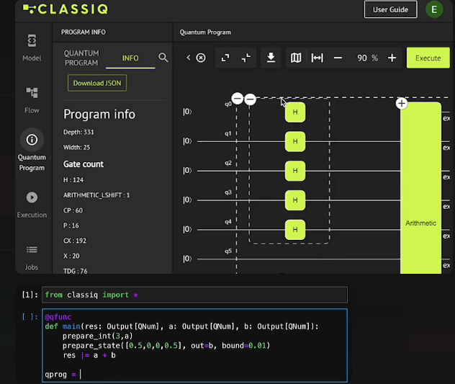Zoom out using the minus icon
This screenshot has width=455, height=384.
[338, 58]
